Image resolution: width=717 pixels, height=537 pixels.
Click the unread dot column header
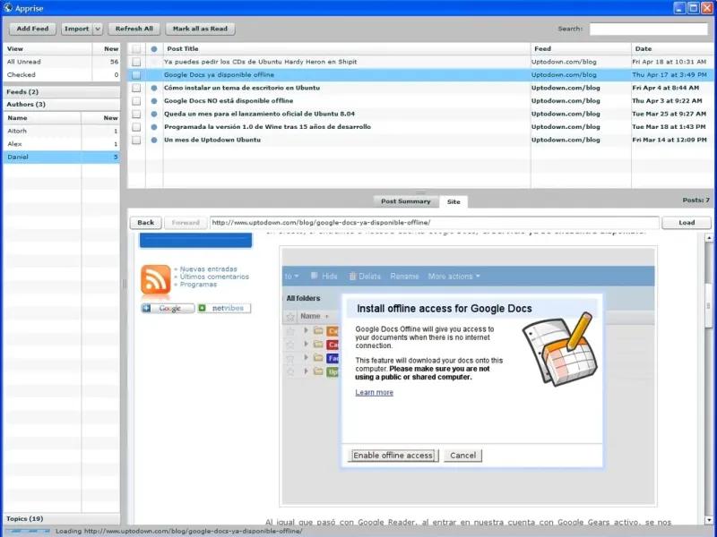(154, 49)
